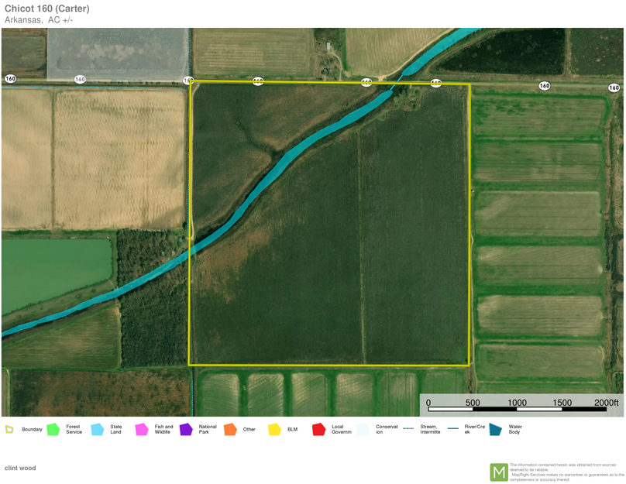626x484 pixels.
Task: Click the clint wood author name
Action: click(20, 468)
